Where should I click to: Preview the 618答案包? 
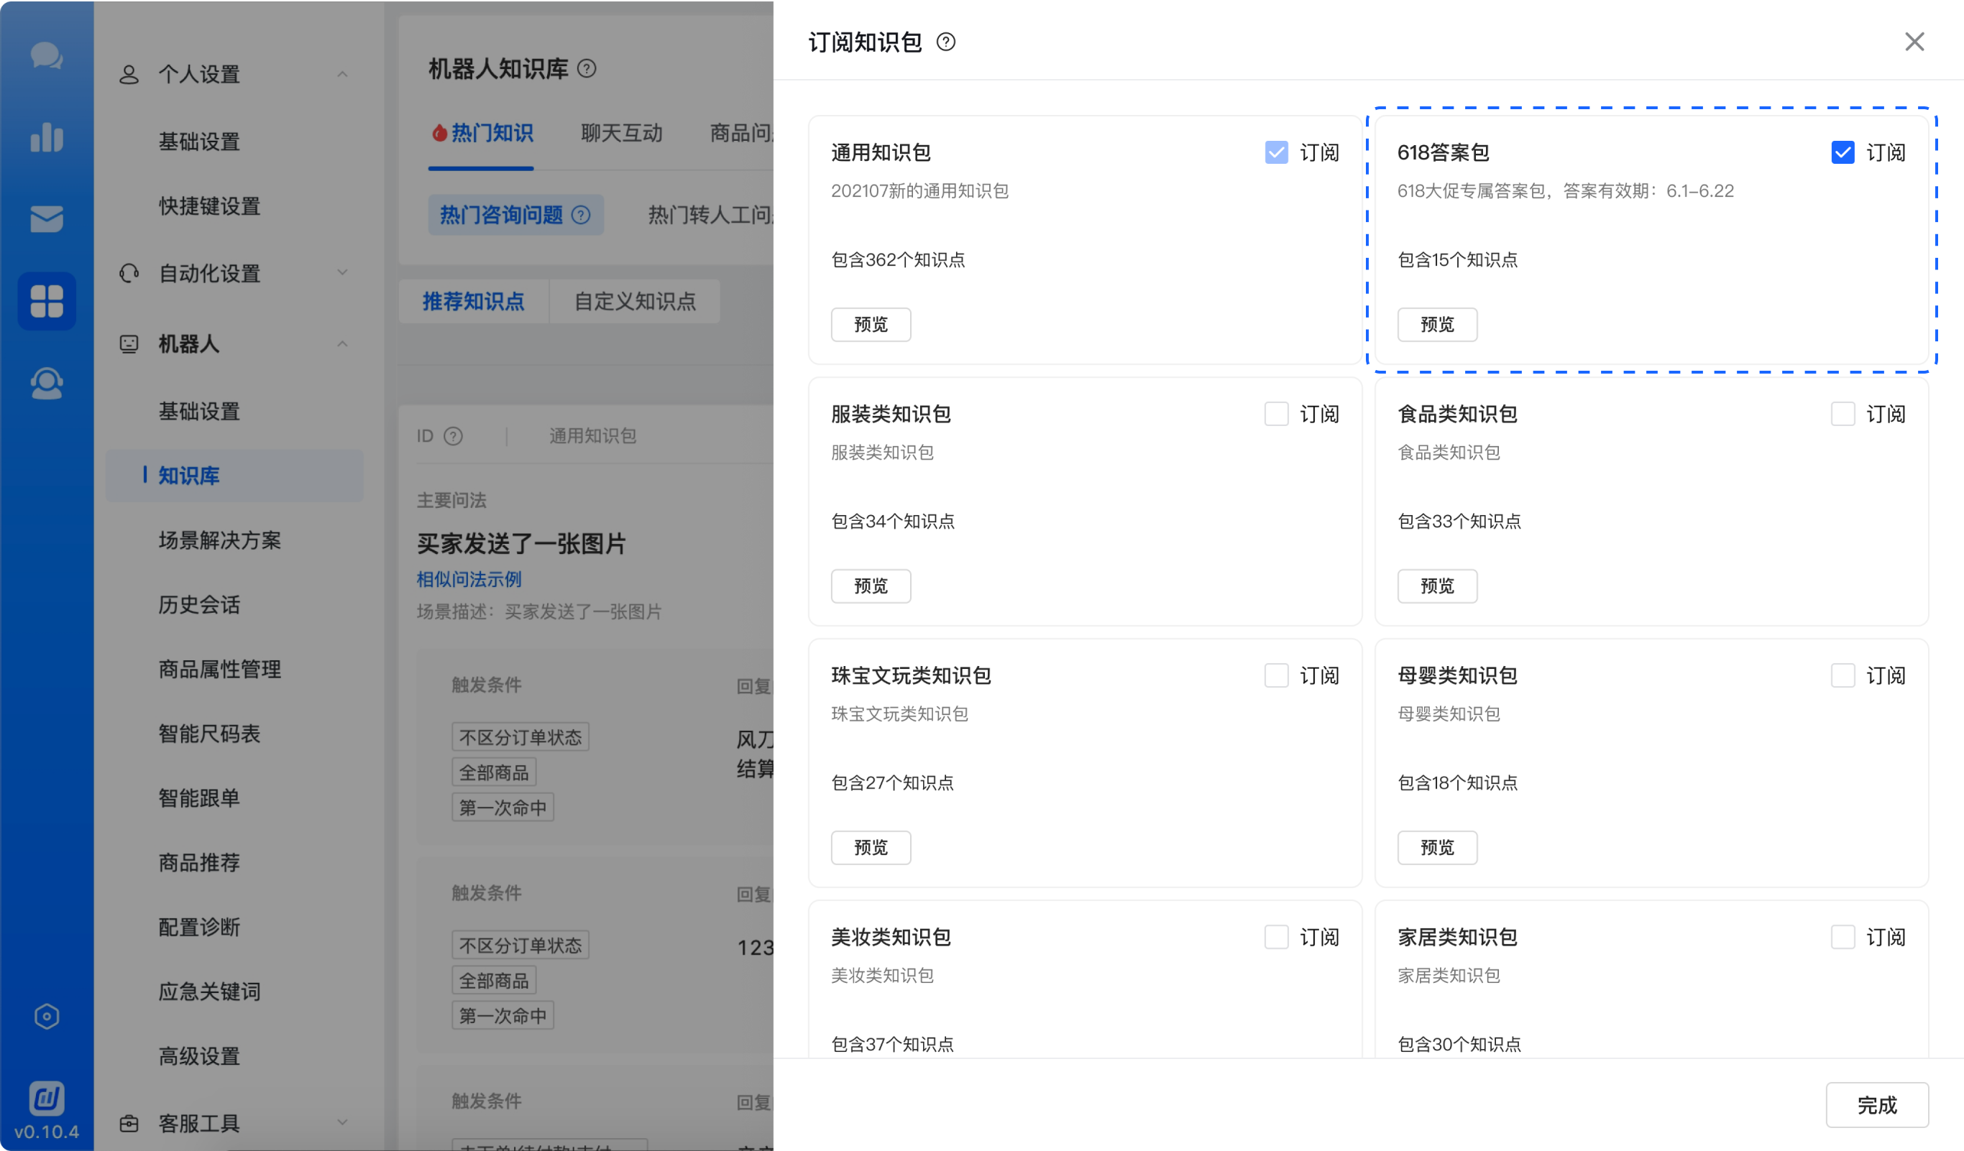click(1437, 325)
